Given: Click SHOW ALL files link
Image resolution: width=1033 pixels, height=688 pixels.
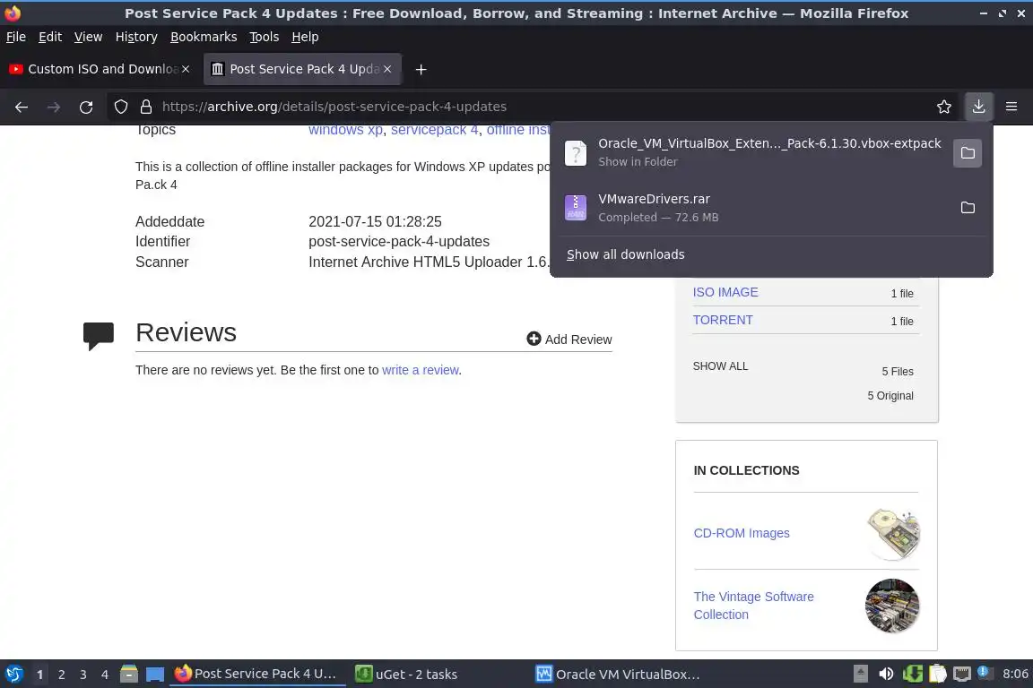Looking at the screenshot, I should click(720, 366).
